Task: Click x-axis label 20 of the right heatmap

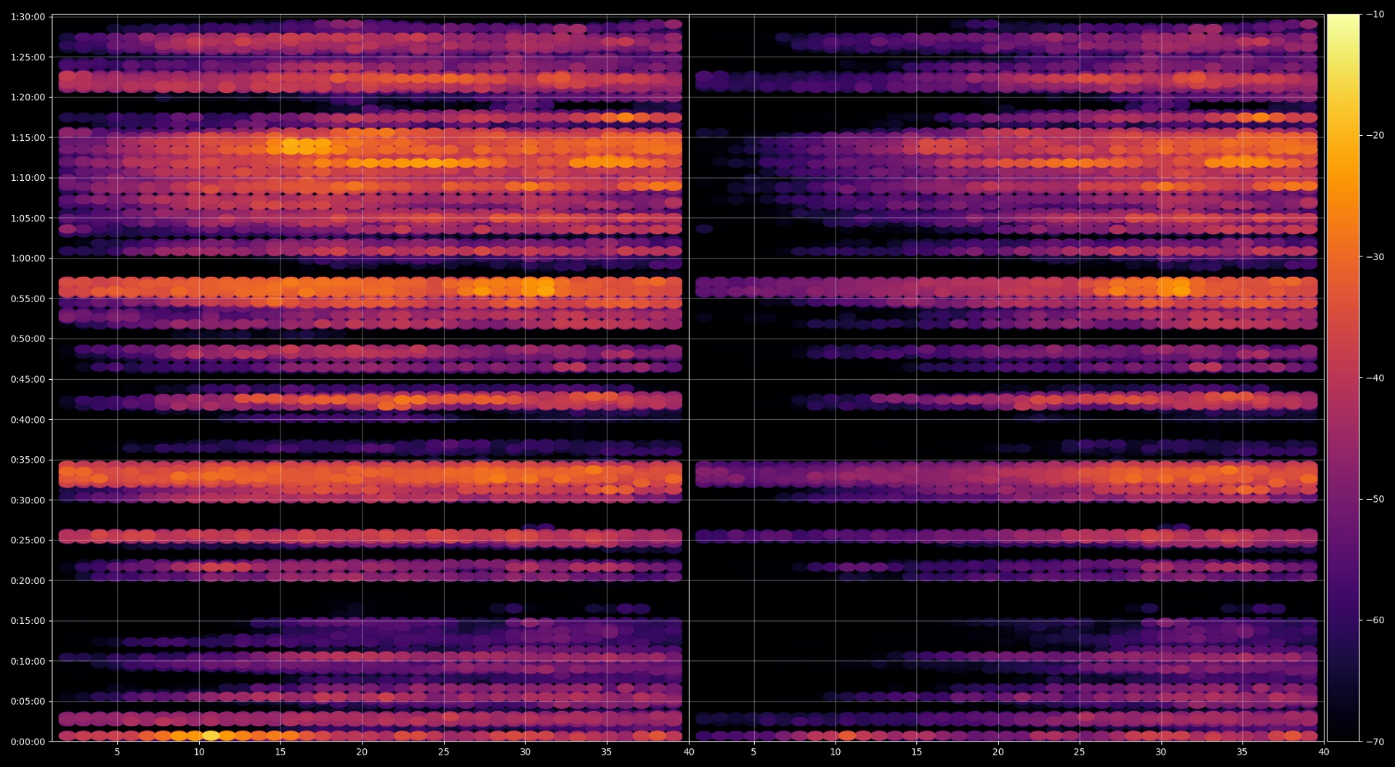Action: [998, 752]
